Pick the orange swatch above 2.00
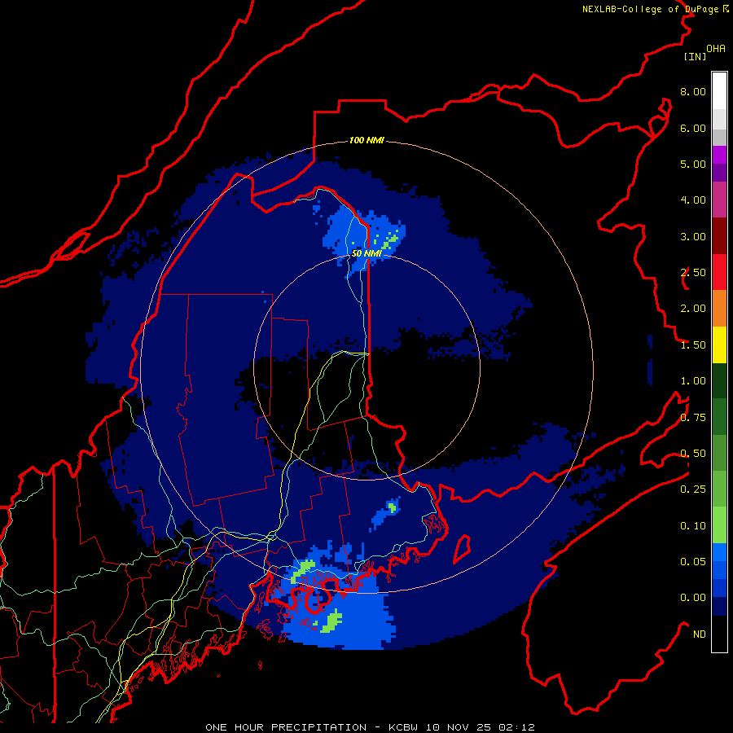This screenshot has width=733, height=733. [x=719, y=309]
